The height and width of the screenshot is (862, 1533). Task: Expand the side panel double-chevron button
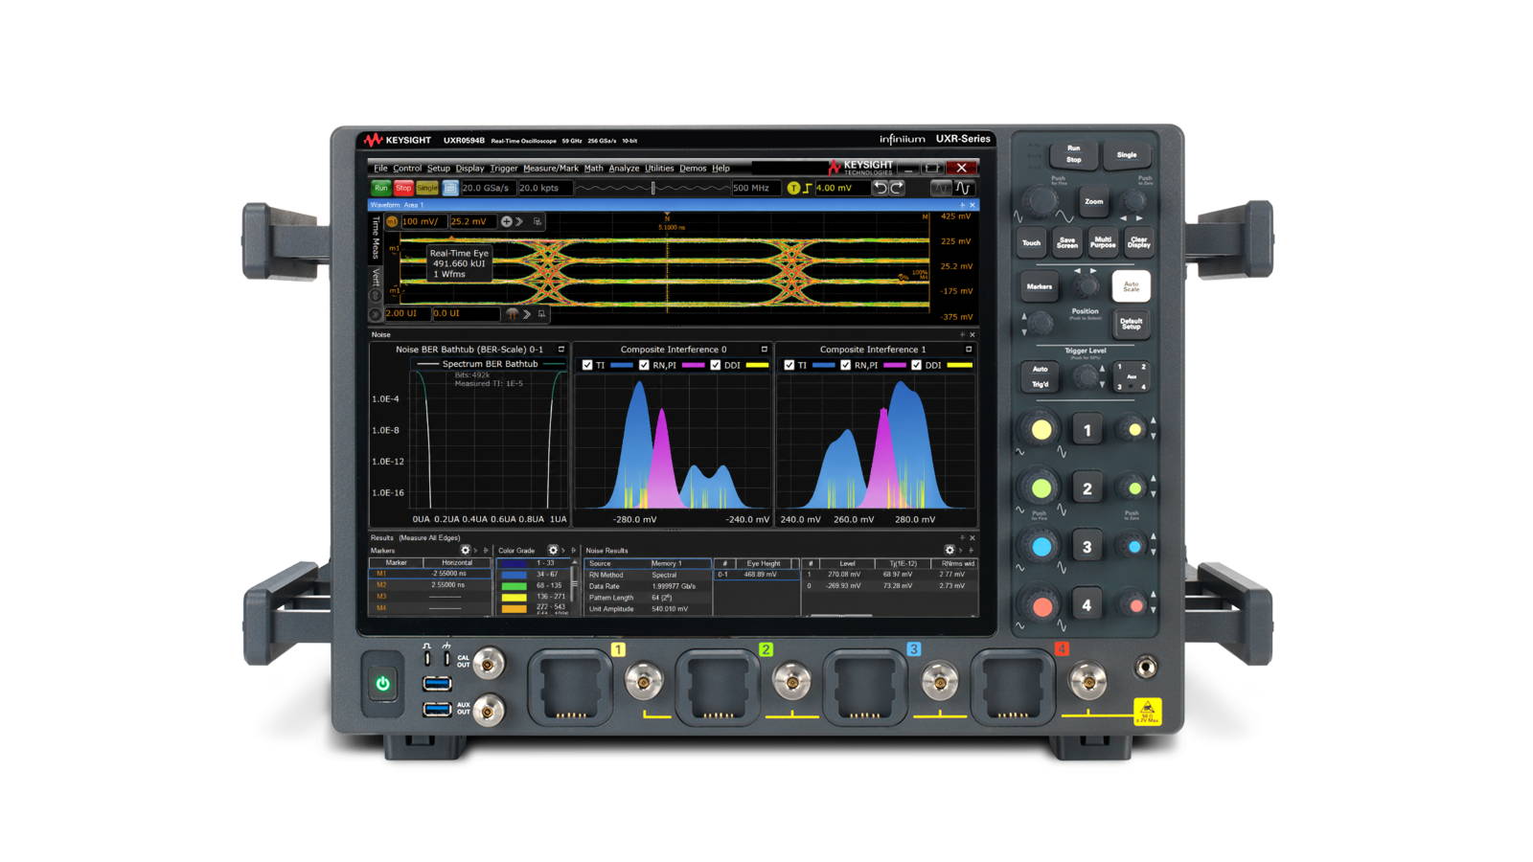[x=376, y=314]
